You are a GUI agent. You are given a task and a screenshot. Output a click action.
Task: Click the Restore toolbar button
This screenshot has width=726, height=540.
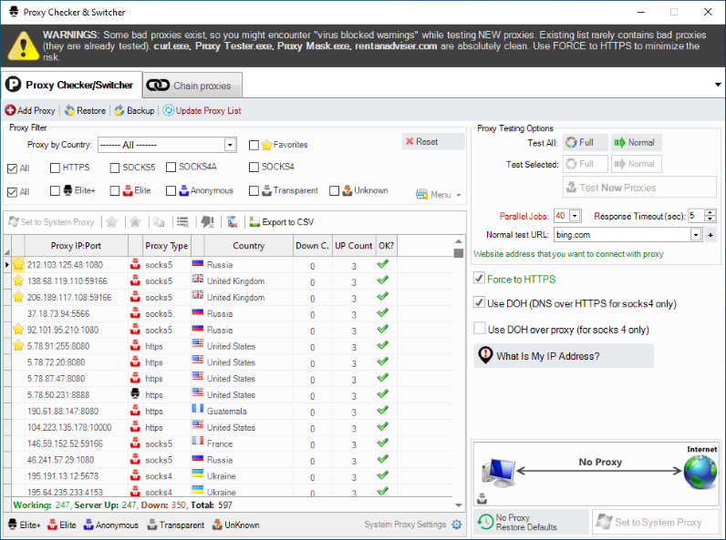click(85, 110)
